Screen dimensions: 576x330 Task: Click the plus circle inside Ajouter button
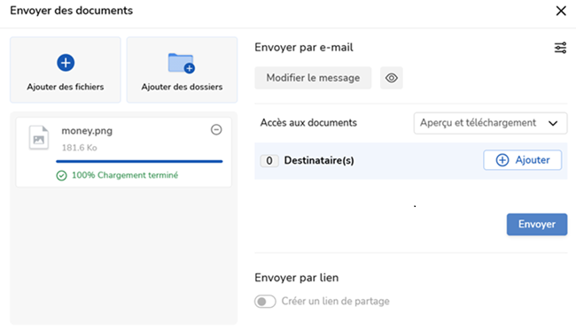[502, 160]
